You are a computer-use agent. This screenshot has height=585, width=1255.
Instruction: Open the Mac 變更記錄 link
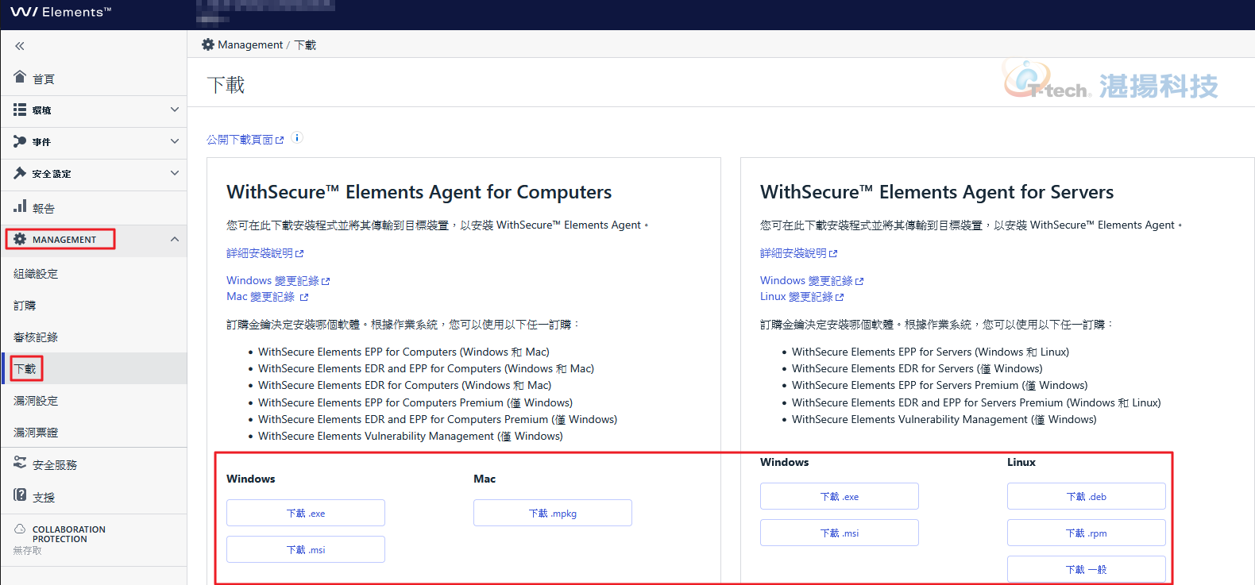pyautogui.click(x=267, y=297)
